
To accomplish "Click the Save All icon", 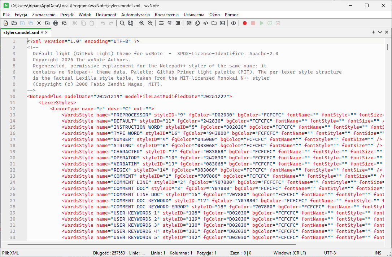I will tap(30, 23).
